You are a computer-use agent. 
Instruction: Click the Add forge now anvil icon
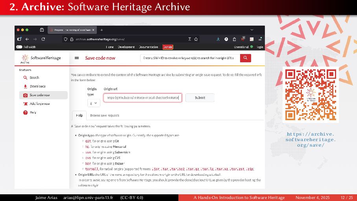click(25, 104)
